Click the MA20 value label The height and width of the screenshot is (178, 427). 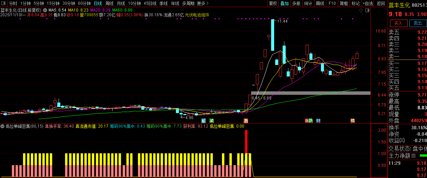(100, 10)
